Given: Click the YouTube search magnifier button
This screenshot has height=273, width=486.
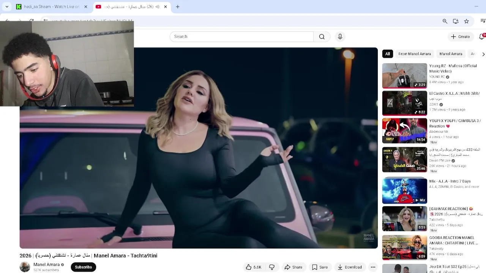Looking at the screenshot, I should point(322,36).
